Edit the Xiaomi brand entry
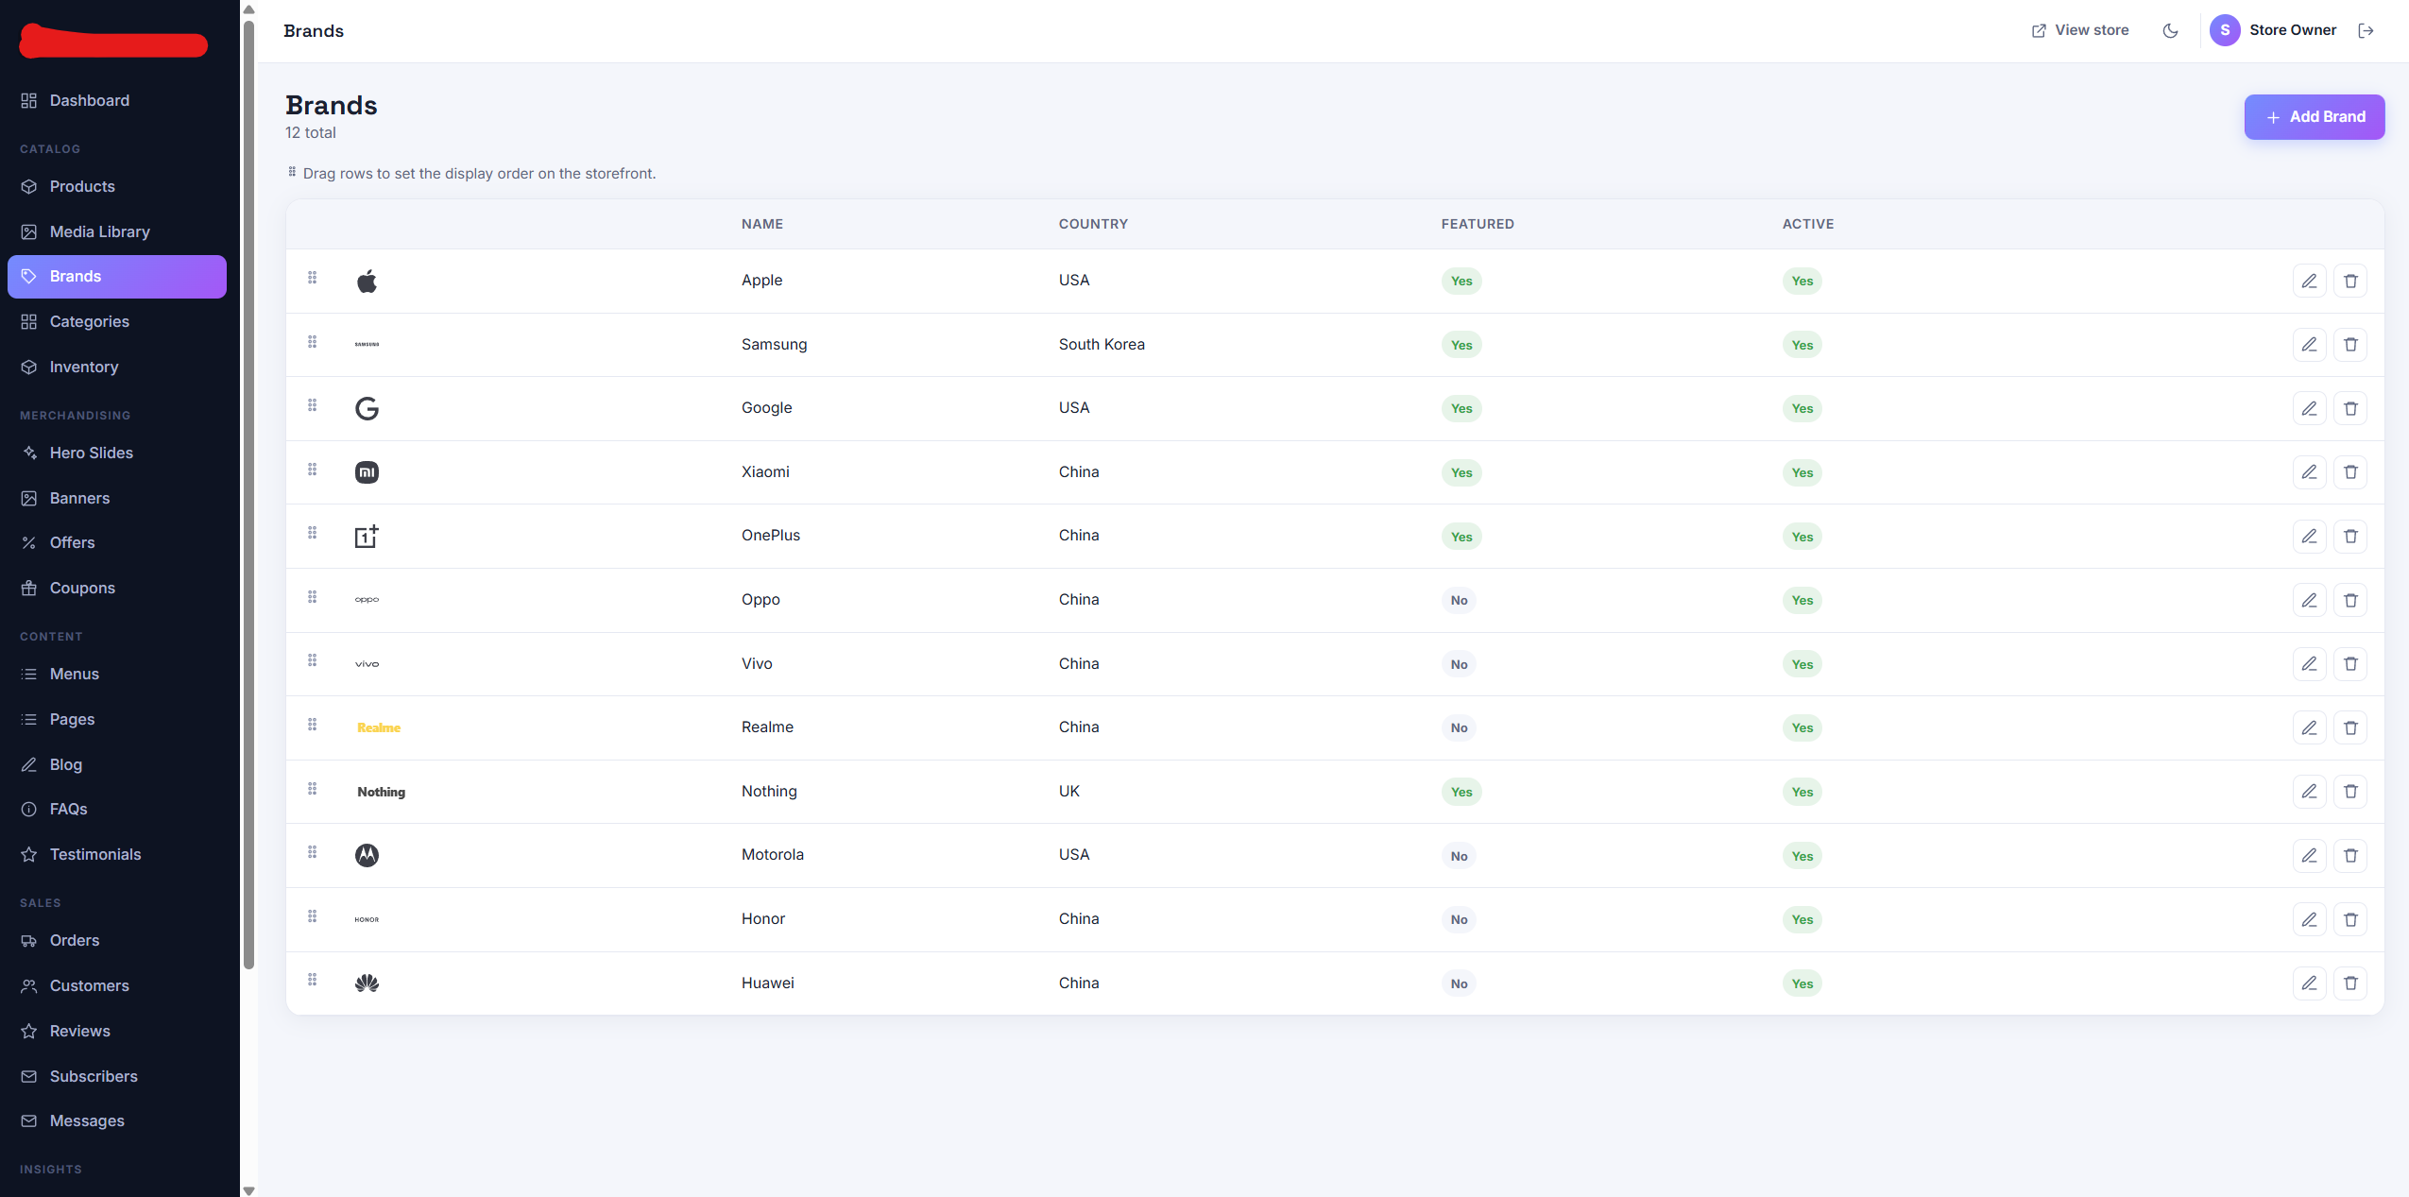 point(2309,472)
